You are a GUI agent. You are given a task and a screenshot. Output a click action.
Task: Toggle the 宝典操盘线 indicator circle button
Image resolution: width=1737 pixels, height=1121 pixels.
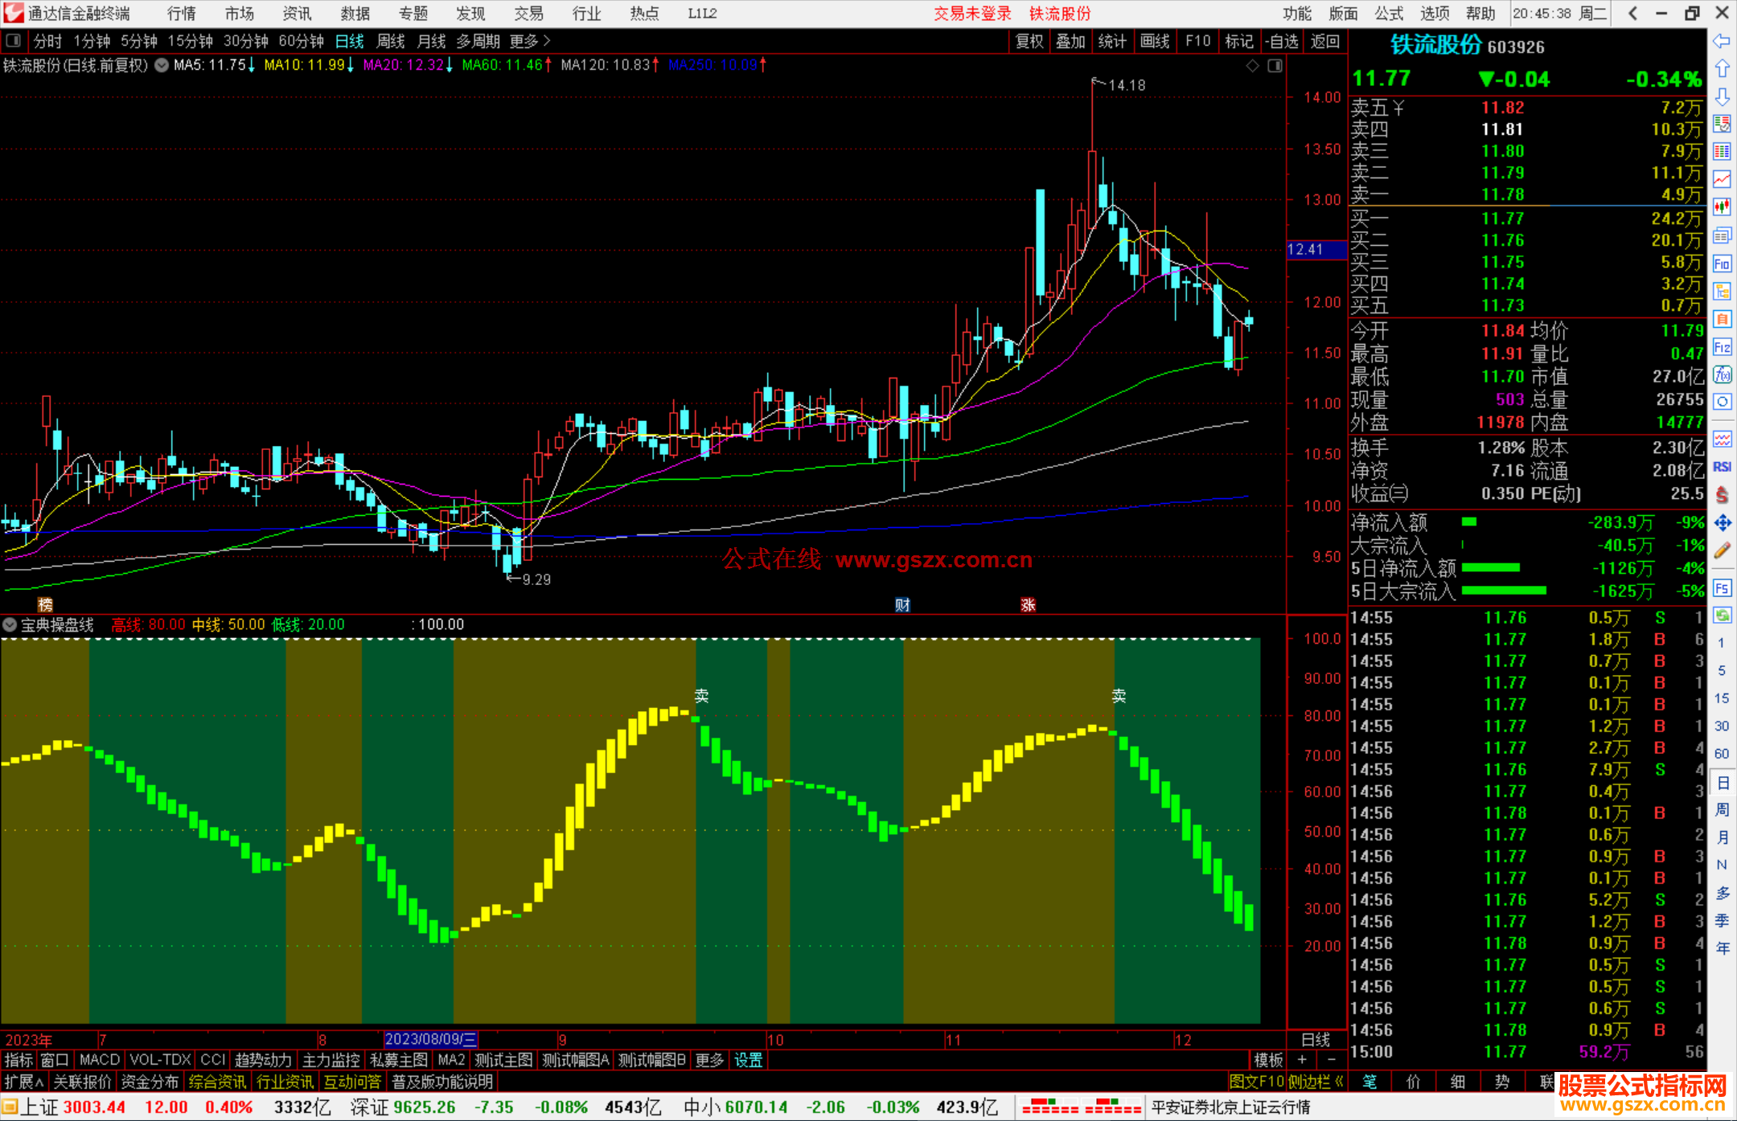[x=10, y=624]
